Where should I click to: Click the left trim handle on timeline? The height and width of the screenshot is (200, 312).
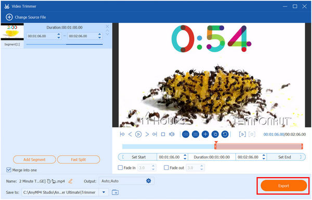pos(215,147)
